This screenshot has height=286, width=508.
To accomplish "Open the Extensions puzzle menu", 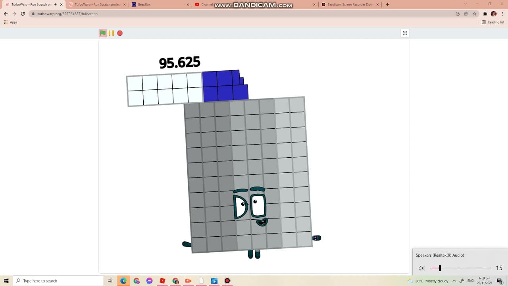I will coord(485,14).
